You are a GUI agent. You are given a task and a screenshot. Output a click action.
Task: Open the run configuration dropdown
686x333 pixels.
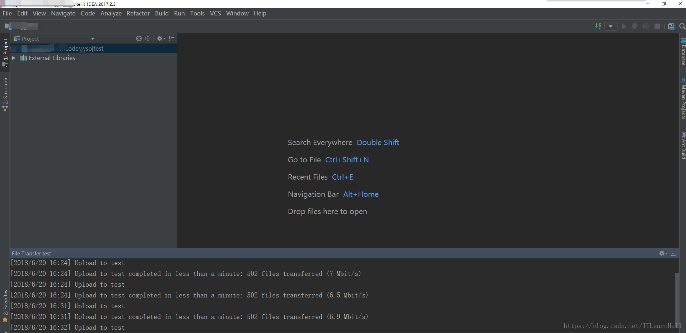click(611, 26)
